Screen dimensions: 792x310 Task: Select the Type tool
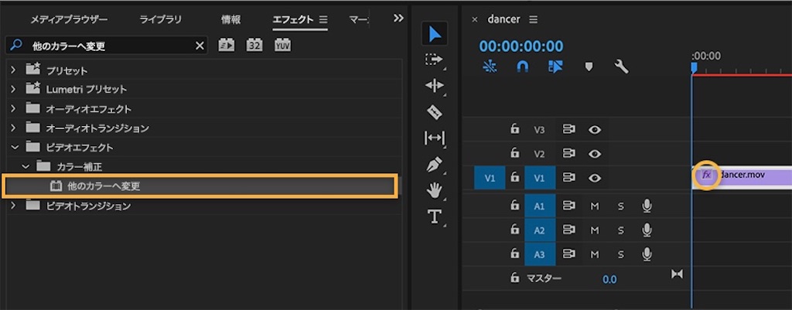tap(435, 216)
